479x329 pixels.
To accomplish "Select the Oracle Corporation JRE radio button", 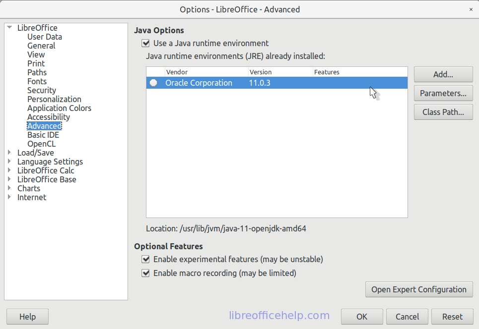I will [x=154, y=83].
